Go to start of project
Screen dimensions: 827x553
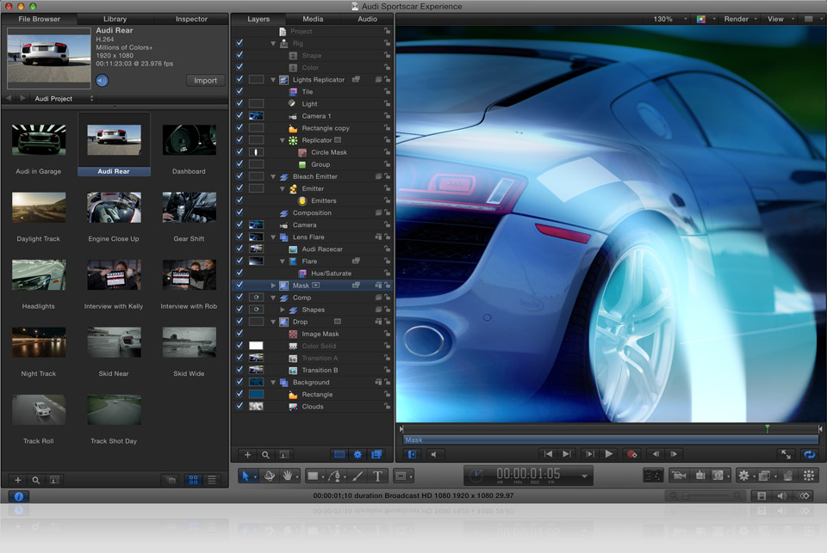pos(548,454)
